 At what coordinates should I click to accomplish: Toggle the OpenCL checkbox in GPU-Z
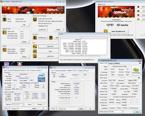tap(109, 108)
